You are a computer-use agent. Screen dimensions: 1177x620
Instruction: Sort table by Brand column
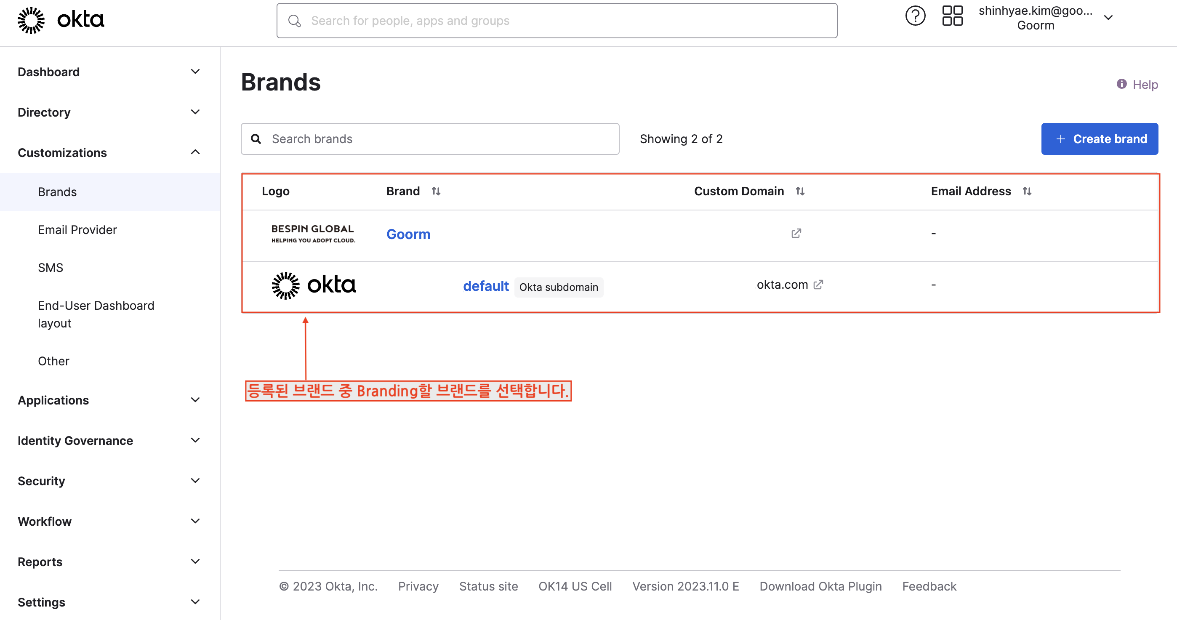436,191
